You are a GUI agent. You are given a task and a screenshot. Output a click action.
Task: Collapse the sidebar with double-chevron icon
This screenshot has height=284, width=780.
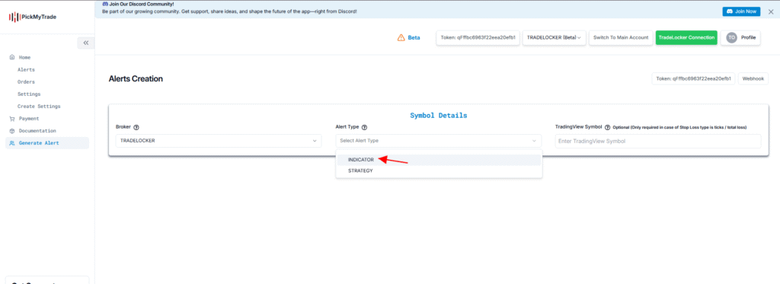tap(85, 43)
